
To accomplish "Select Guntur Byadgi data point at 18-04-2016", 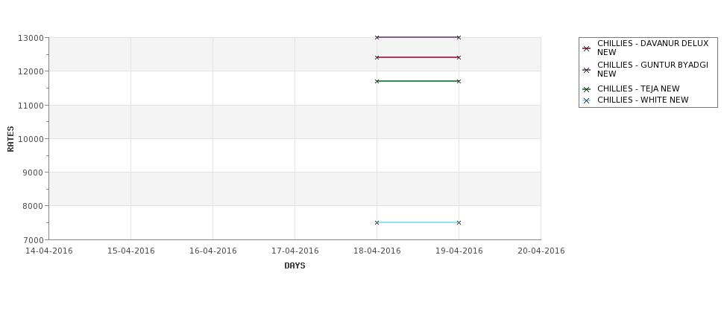I will coord(377,37).
